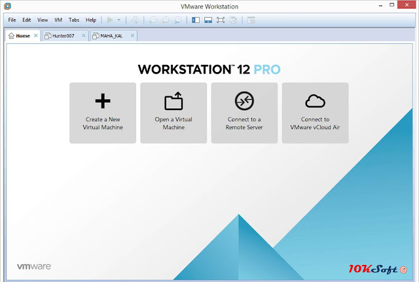This screenshot has width=419, height=282.
Task: Click Open a Virtual Machine tile
Action: tap(173, 113)
